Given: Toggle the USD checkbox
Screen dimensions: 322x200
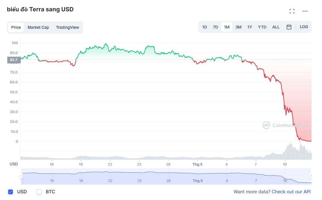Looking at the screenshot, I should click(11, 192).
